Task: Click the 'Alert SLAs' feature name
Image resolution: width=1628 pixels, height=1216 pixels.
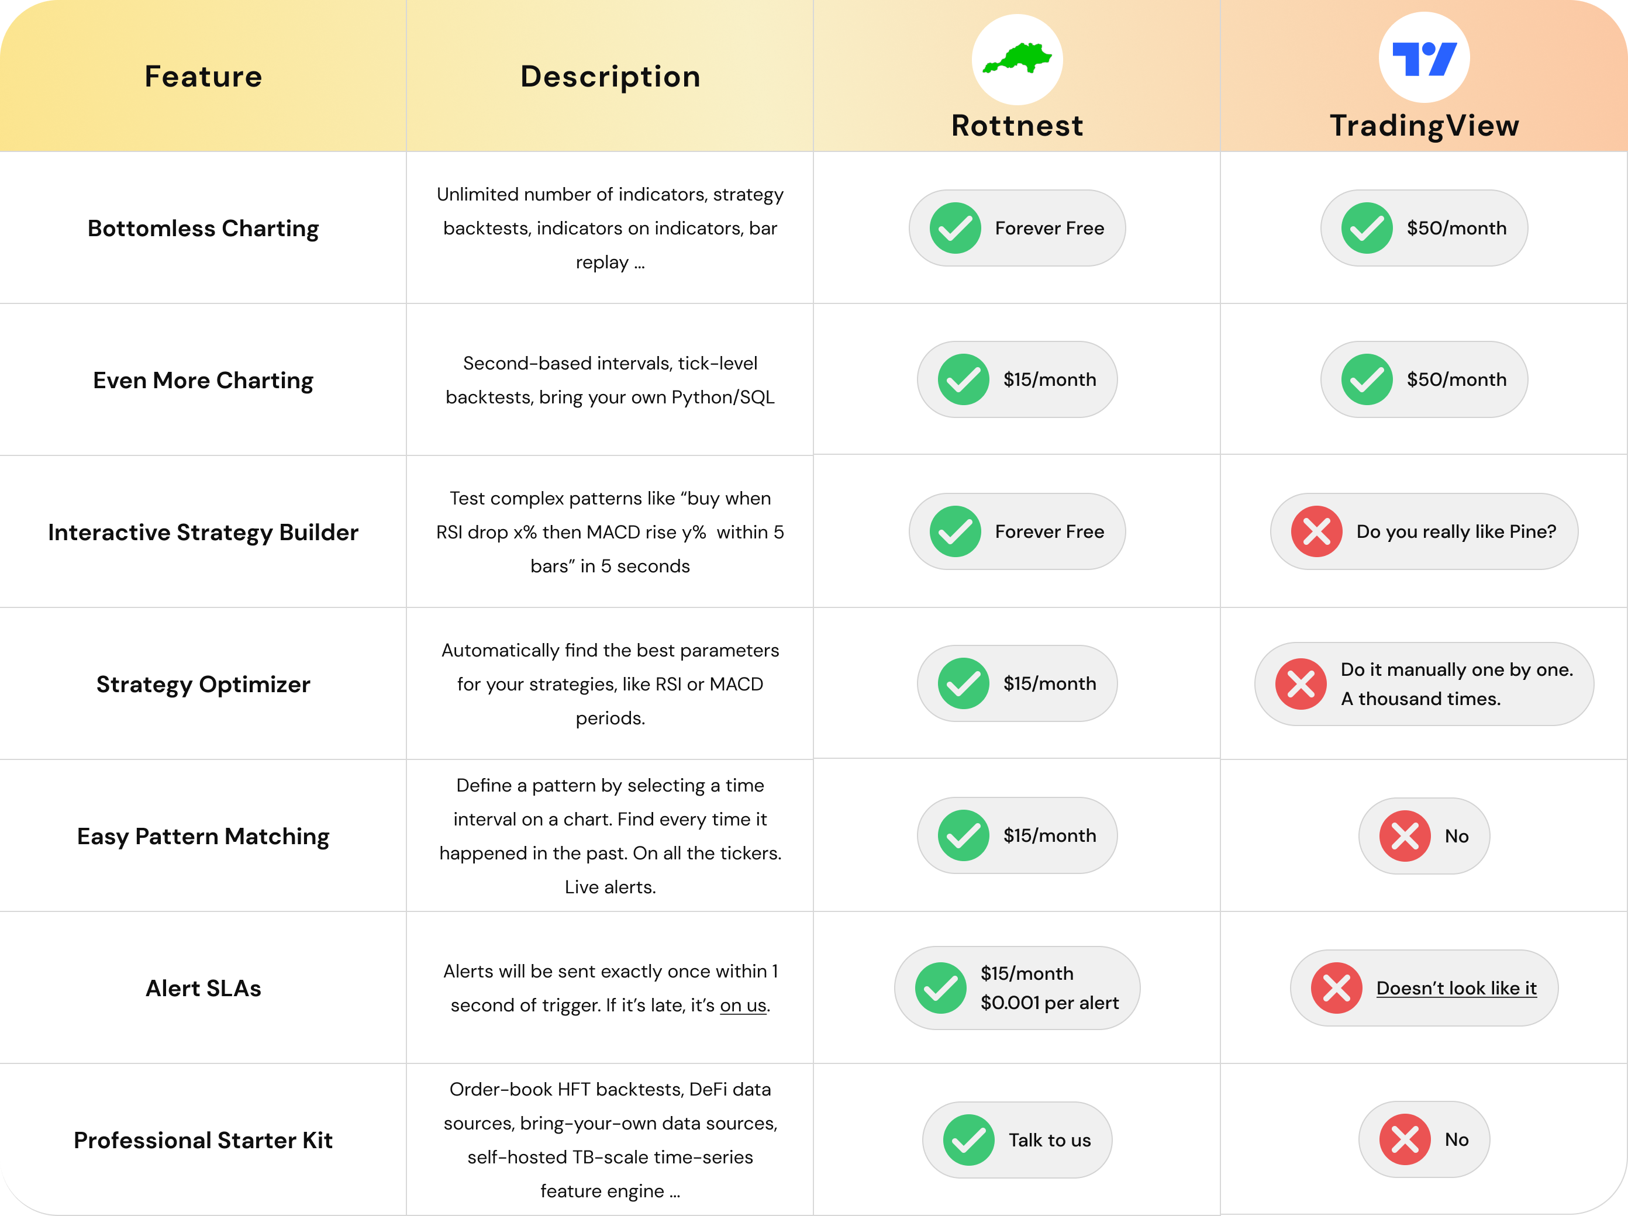Action: tap(203, 988)
